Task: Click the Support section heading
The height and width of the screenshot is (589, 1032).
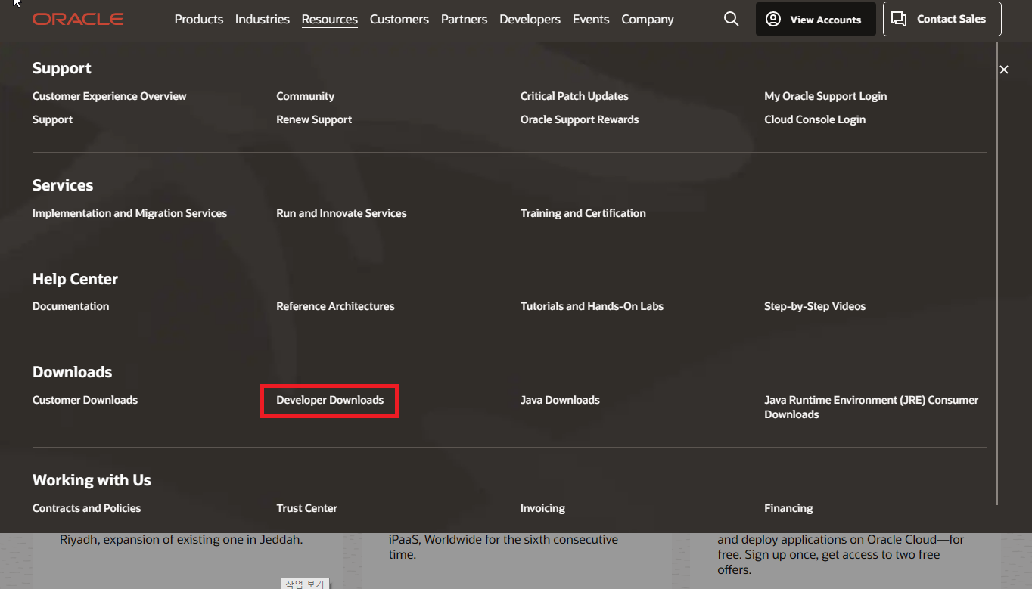Action: coord(62,68)
